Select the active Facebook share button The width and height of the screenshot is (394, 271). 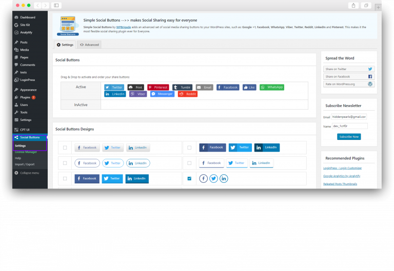[x=228, y=87]
